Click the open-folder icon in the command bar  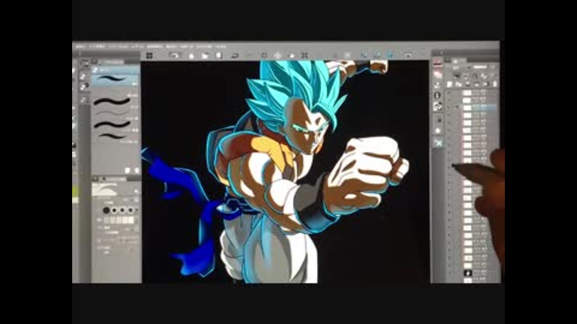tap(204, 55)
